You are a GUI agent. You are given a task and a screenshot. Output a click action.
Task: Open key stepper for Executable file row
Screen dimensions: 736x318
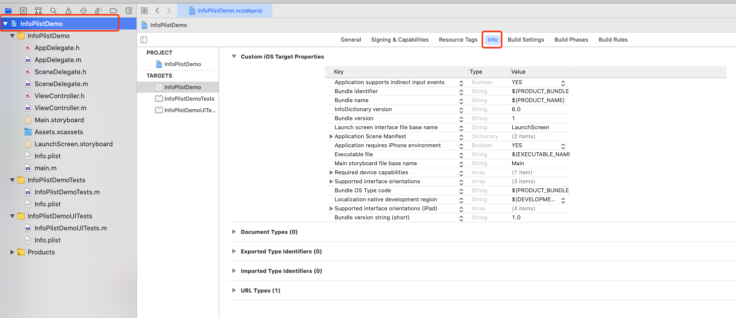pyautogui.click(x=461, y=155)
